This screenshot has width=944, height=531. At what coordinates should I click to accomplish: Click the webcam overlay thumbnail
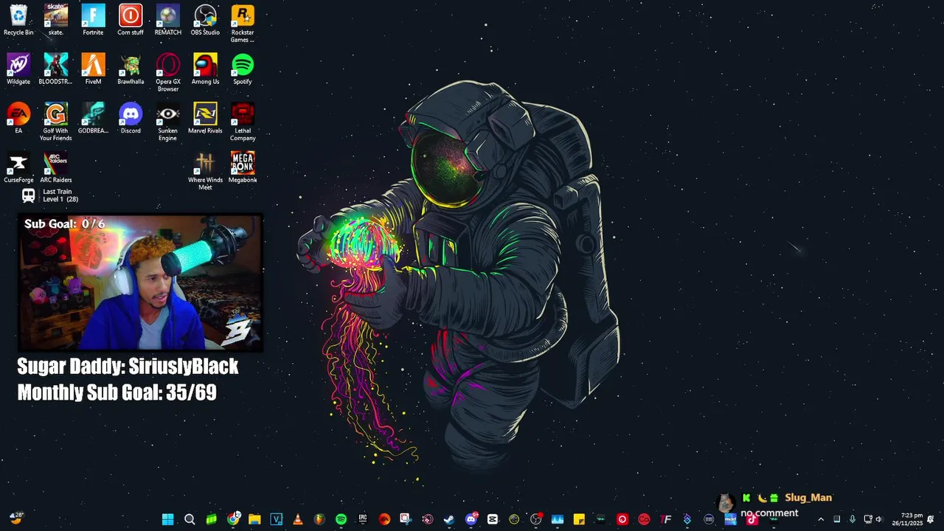pos(140,282)
